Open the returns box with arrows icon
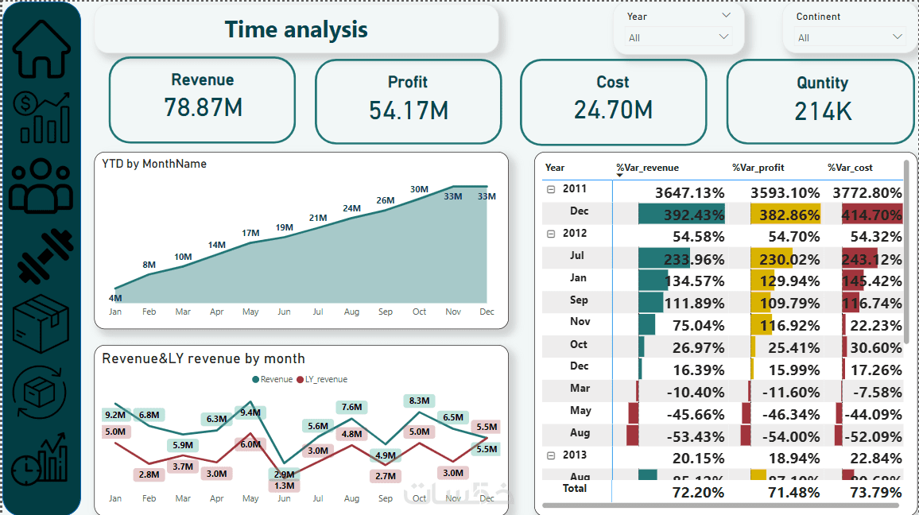The height and width of the screenshot is (515, 919). pos(39,392)
